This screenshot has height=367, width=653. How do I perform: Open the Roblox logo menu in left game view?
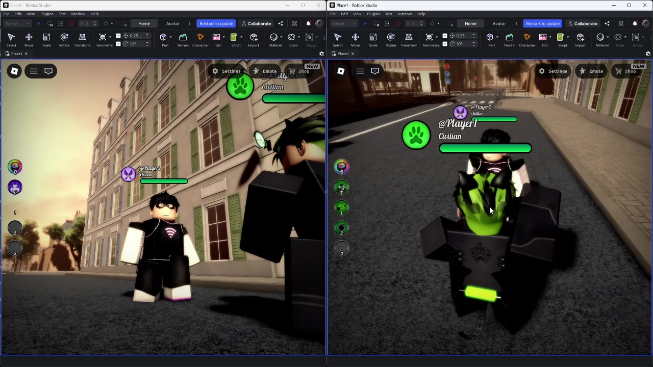click(14, 71)
